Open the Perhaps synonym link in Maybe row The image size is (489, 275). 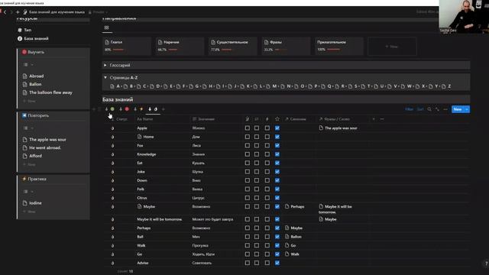(294, 206)
